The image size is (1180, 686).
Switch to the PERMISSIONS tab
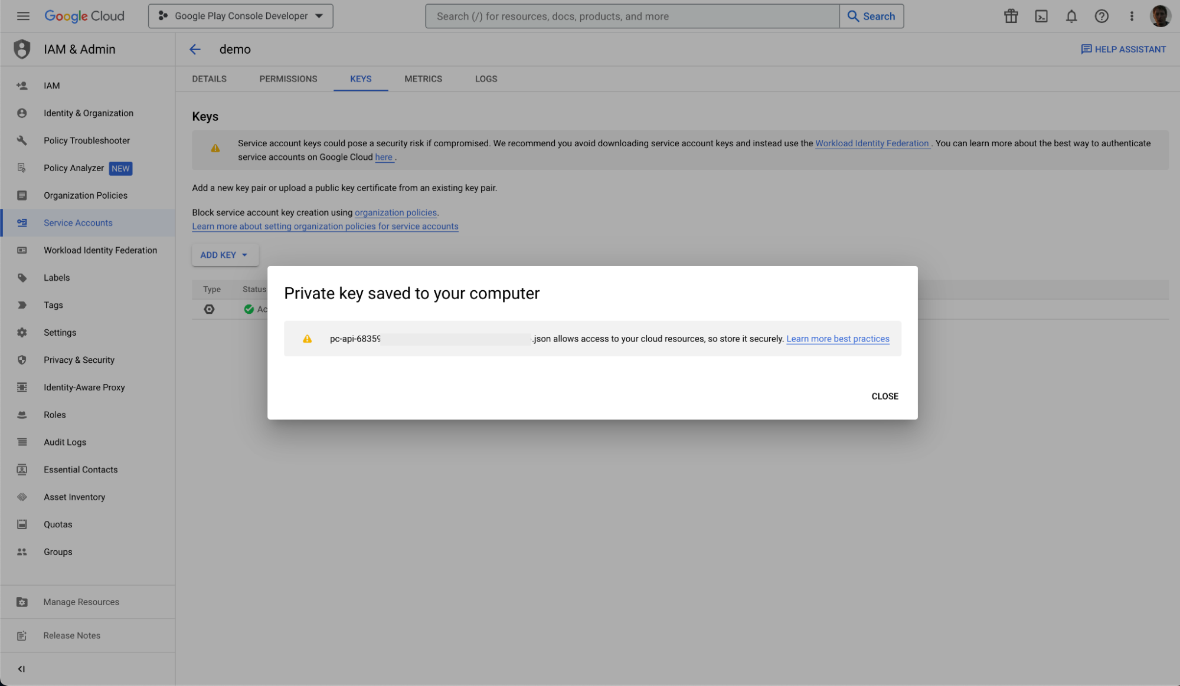coord(288,79)
